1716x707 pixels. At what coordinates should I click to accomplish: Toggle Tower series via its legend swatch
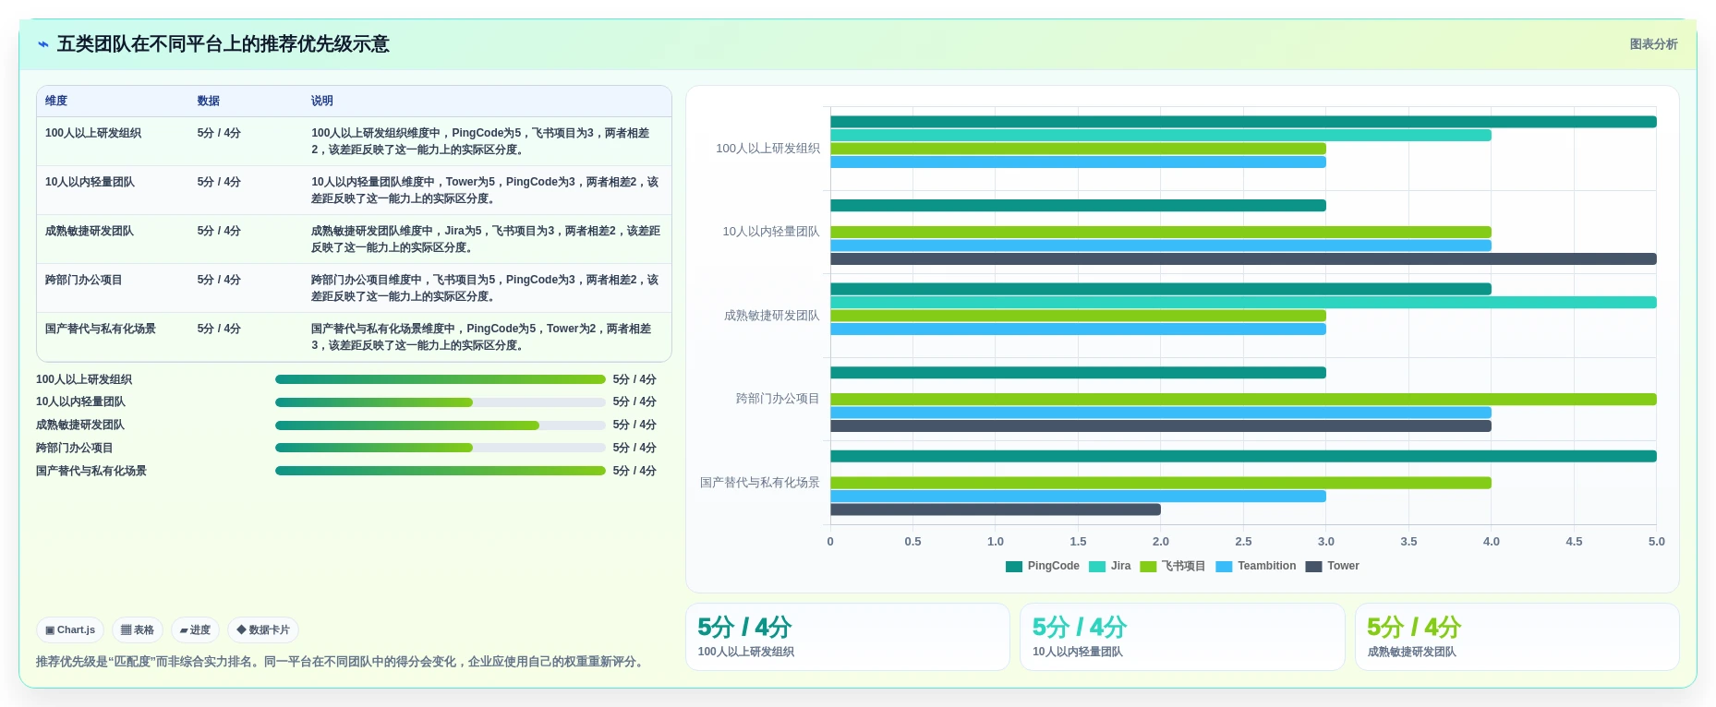tap(1314, 567)
